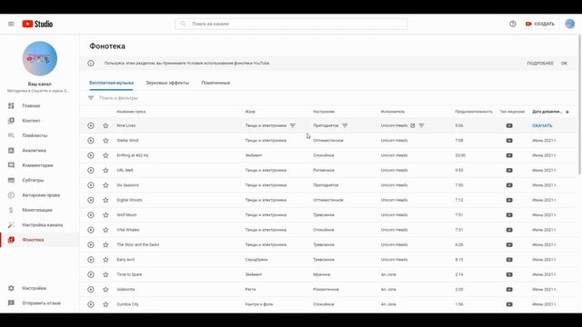Screen dimensions: 582x327
Task: Click the license type icon for Time to Spare
Action: pyautogui.click(x=509, y=274)
